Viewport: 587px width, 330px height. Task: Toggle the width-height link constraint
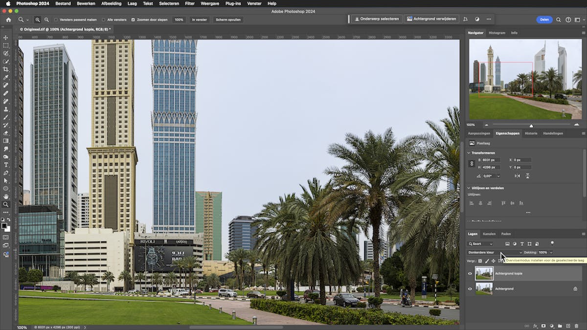click(472, 164)
